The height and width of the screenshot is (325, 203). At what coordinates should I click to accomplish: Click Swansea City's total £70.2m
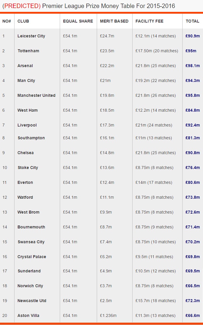tap(192, 242)
